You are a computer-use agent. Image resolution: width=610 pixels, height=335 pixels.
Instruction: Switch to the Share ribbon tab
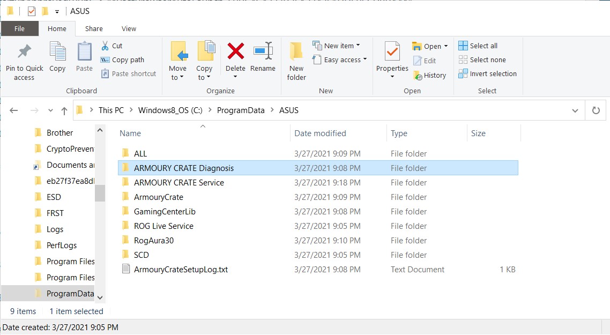point(94,29)
